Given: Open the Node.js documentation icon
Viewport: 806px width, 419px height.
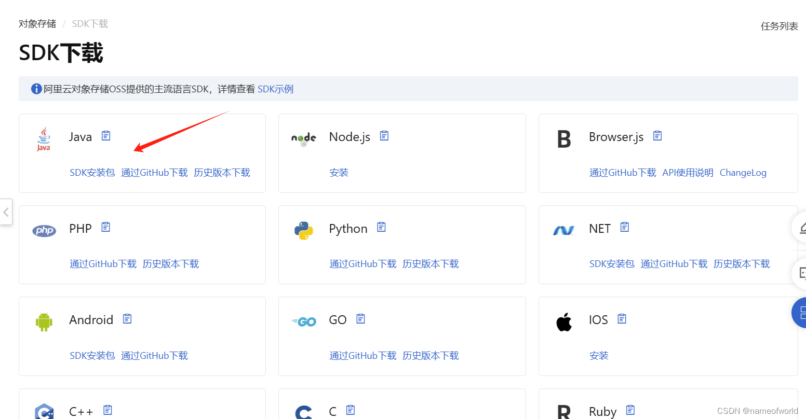Looking at the screenshot, I should pos(384,136).
